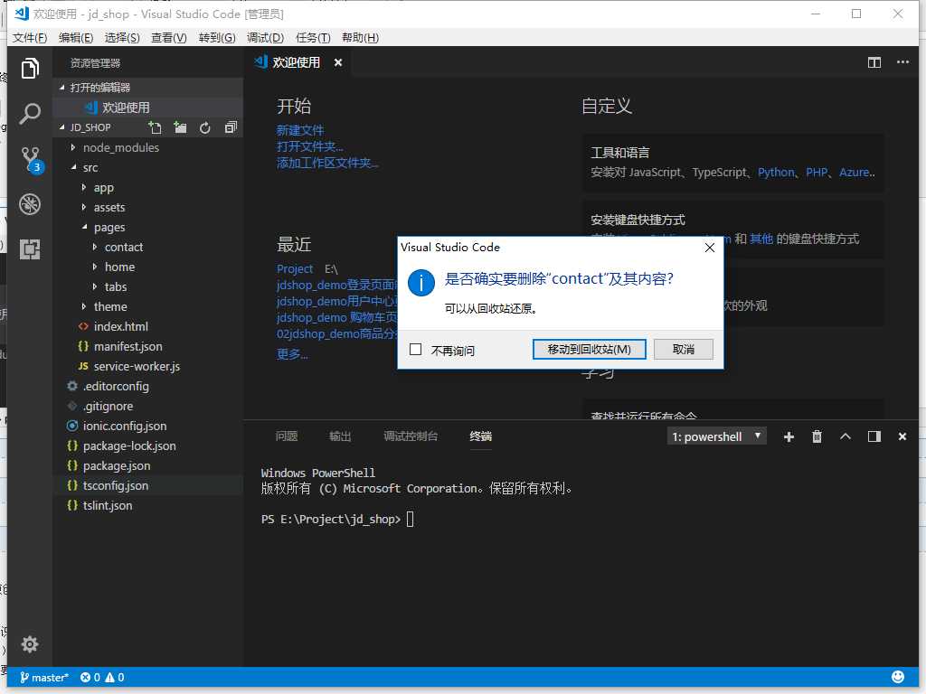Viewport: 926px width, 694px height.
Task: Close the 欢迎使用 editor tab
Action: [x=338, y=62]
